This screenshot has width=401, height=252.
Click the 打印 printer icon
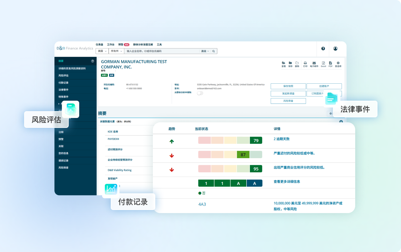pyautogui.click(x=305, y=63)
